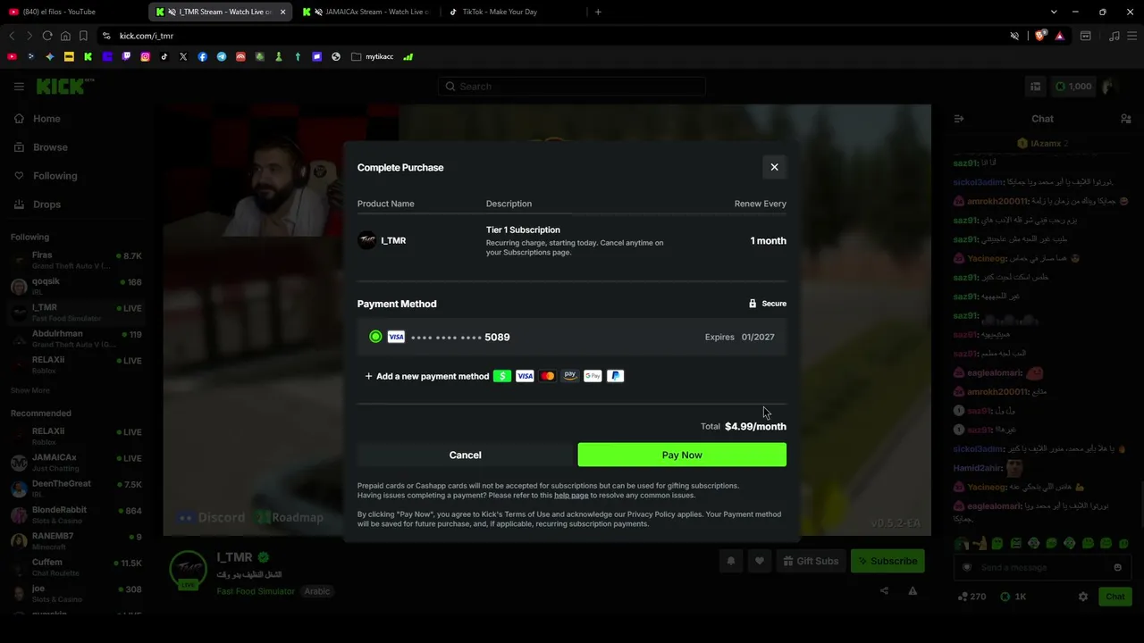Open the chat users list icon

tap(1125, 119)
